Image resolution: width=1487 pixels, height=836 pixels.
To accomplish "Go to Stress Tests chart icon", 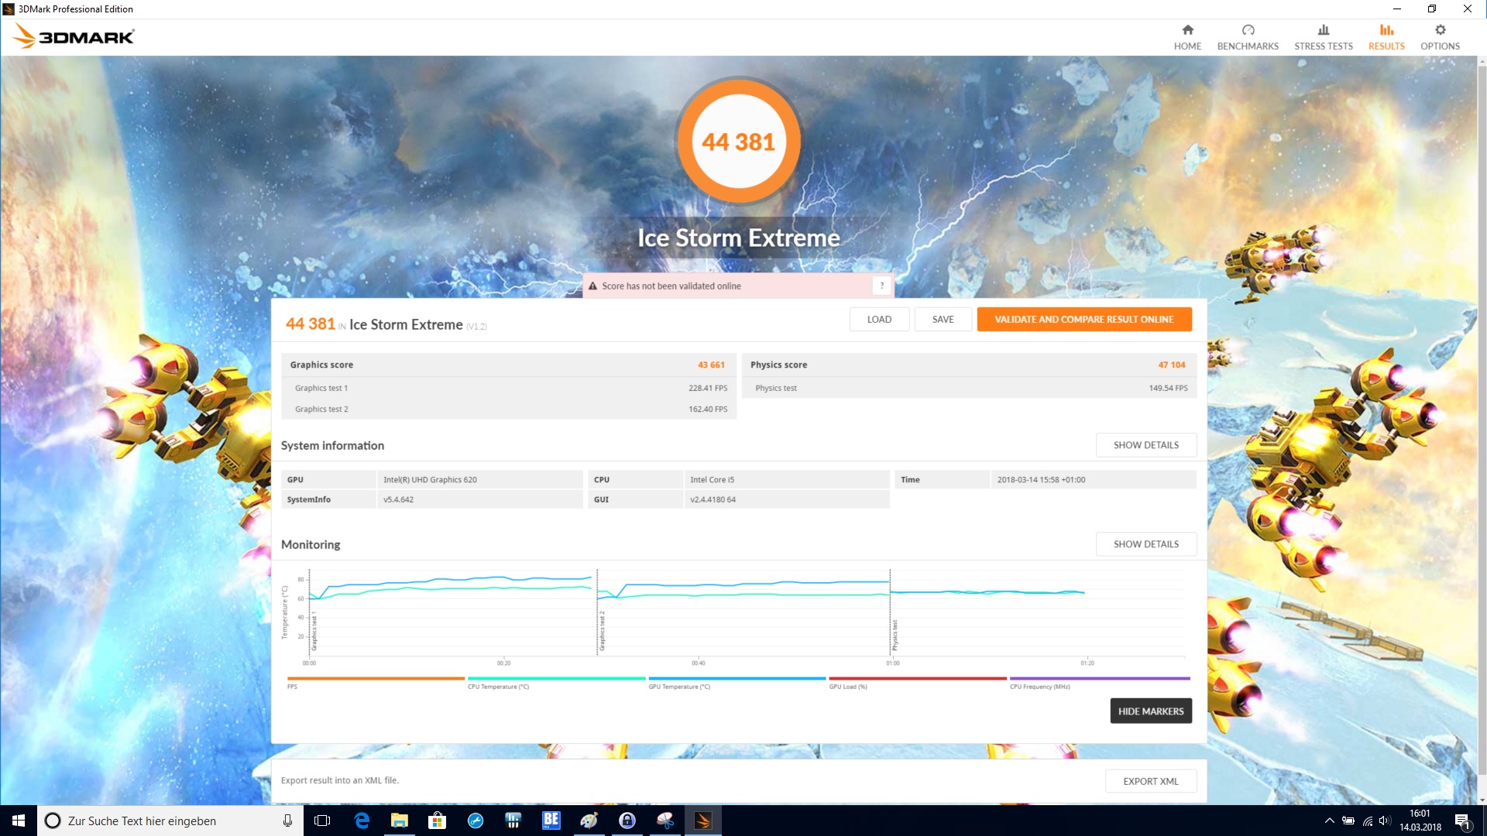I will [x=1323, y=30].
